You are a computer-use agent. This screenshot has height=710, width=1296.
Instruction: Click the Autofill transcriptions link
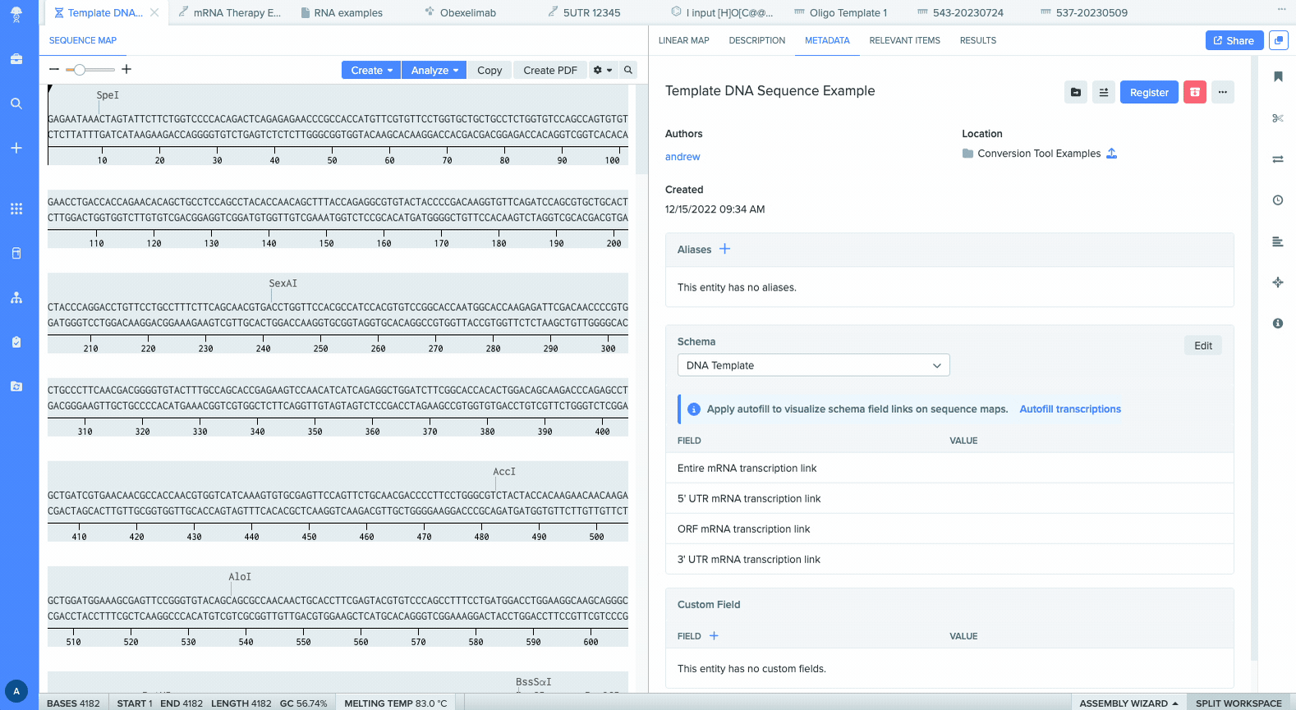(1070, 409)
